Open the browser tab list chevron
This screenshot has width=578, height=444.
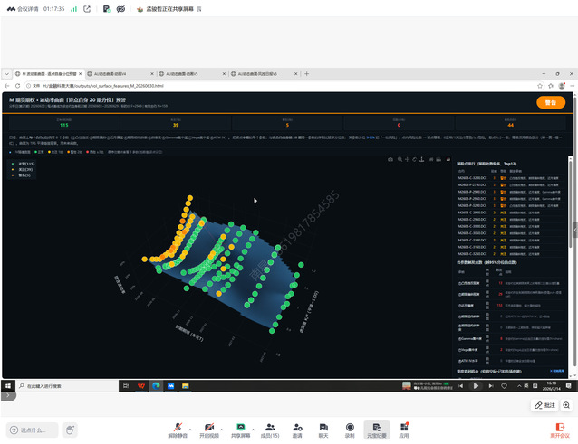point(6,74)
